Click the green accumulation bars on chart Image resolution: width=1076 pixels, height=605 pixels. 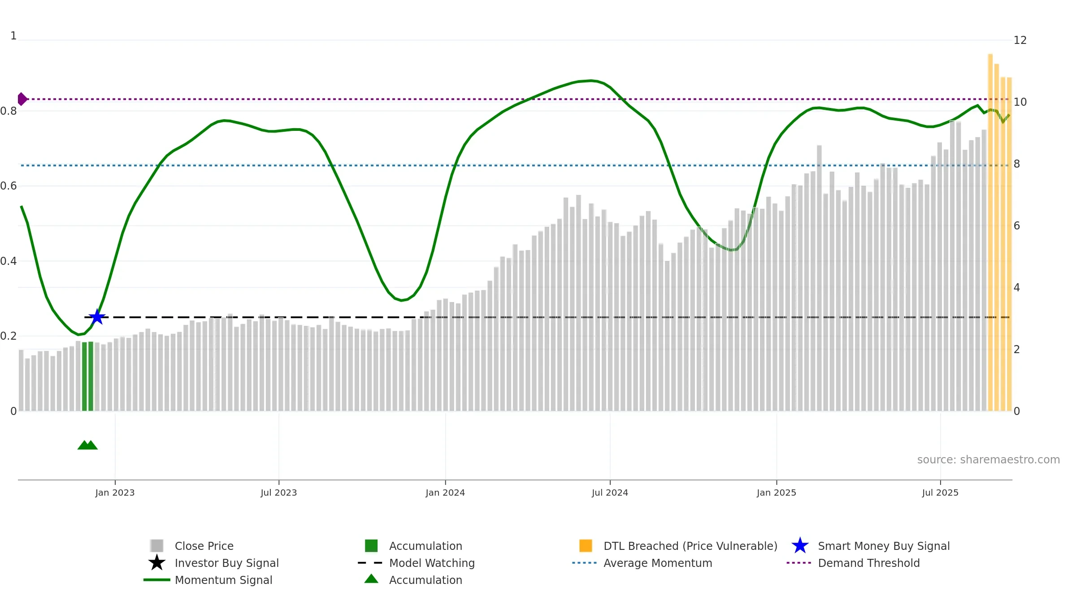87,376
